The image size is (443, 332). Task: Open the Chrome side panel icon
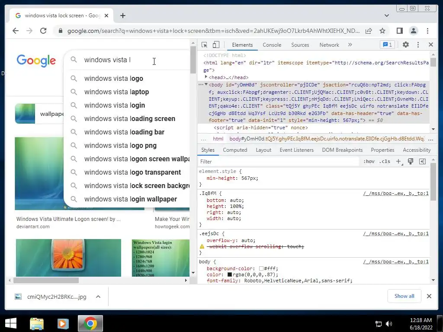(399, 31)
